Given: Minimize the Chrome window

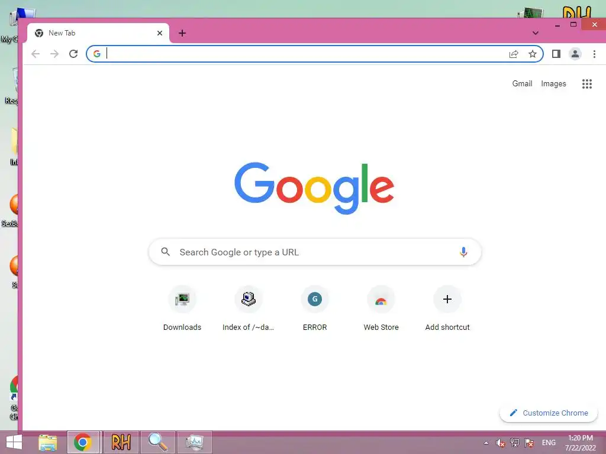Looking at the screenshot, I should [557, 25].
